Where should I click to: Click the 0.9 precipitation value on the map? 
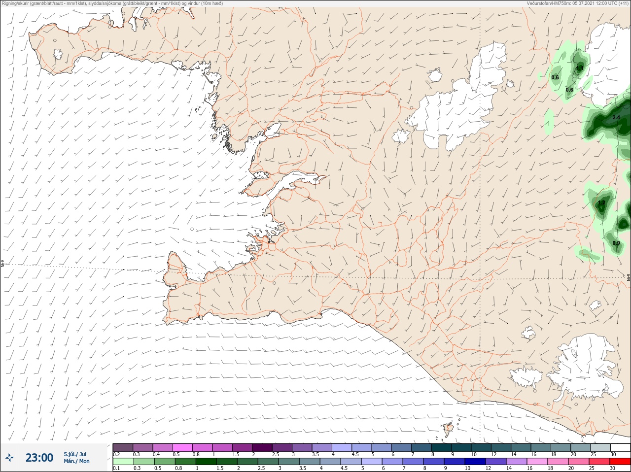(616, 243)
